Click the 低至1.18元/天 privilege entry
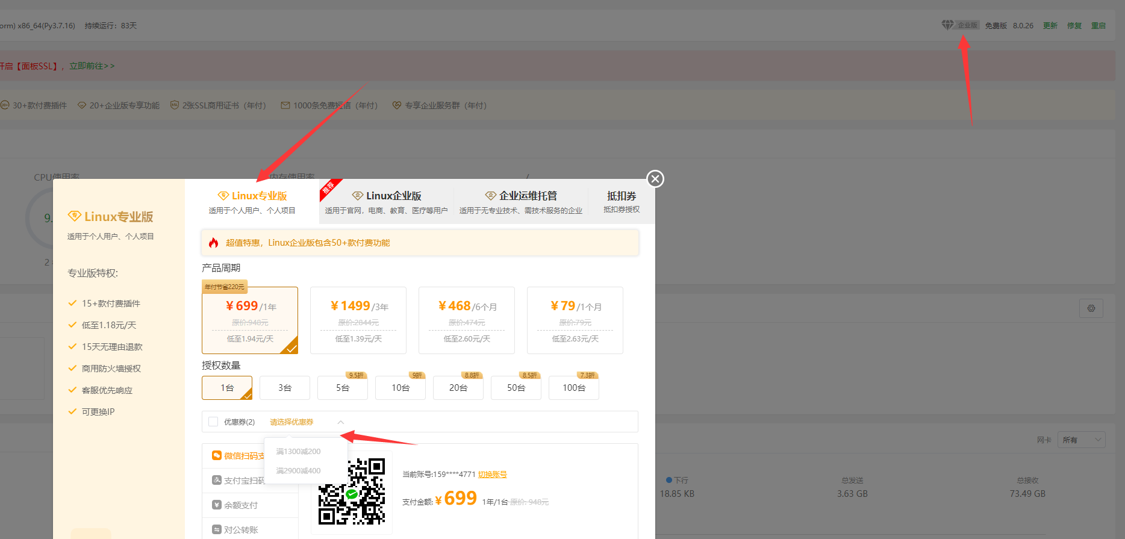Screen dimensions: 1125x539 [109, 325]
